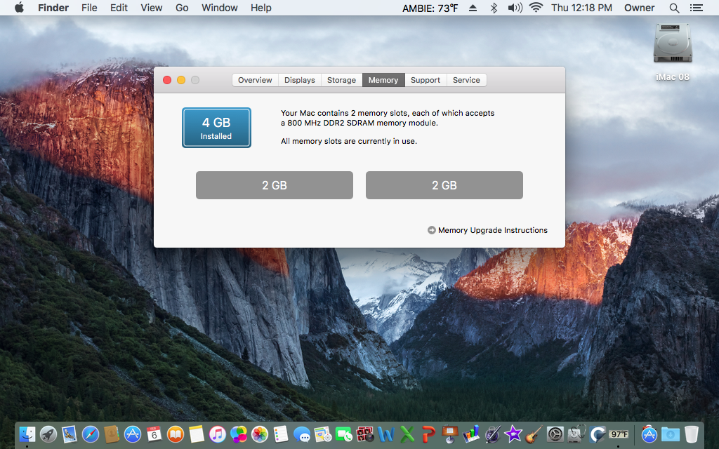Launch Microsoft PowerPoint P icon
The image size is (719, 449).
point(428,434)
